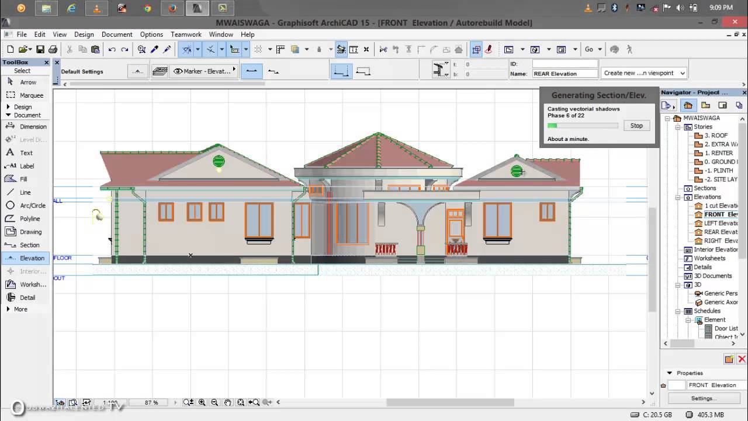The image size is (748, 421).
Task: Click the Undo arrow icon
Action: click(112, 50)
